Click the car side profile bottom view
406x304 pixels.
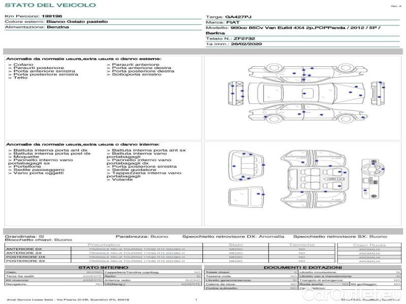point(308,113)
